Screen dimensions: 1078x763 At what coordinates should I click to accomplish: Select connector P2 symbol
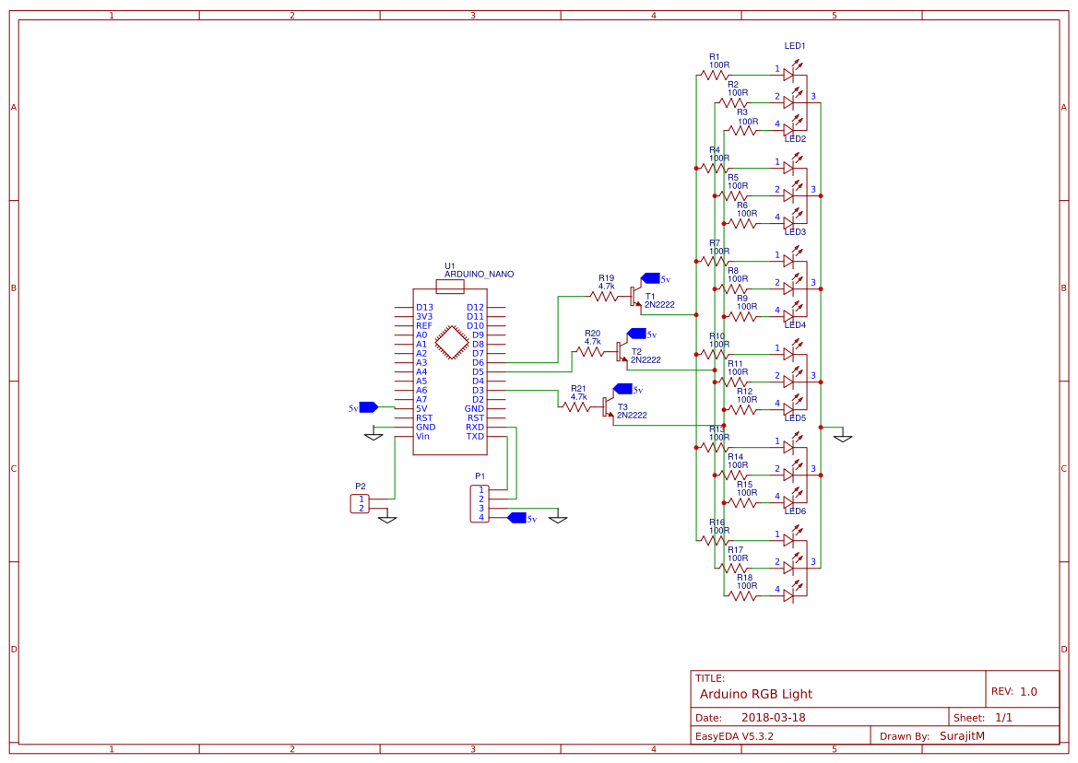coord(358,504)
